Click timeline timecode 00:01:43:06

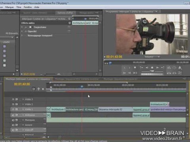22,84
